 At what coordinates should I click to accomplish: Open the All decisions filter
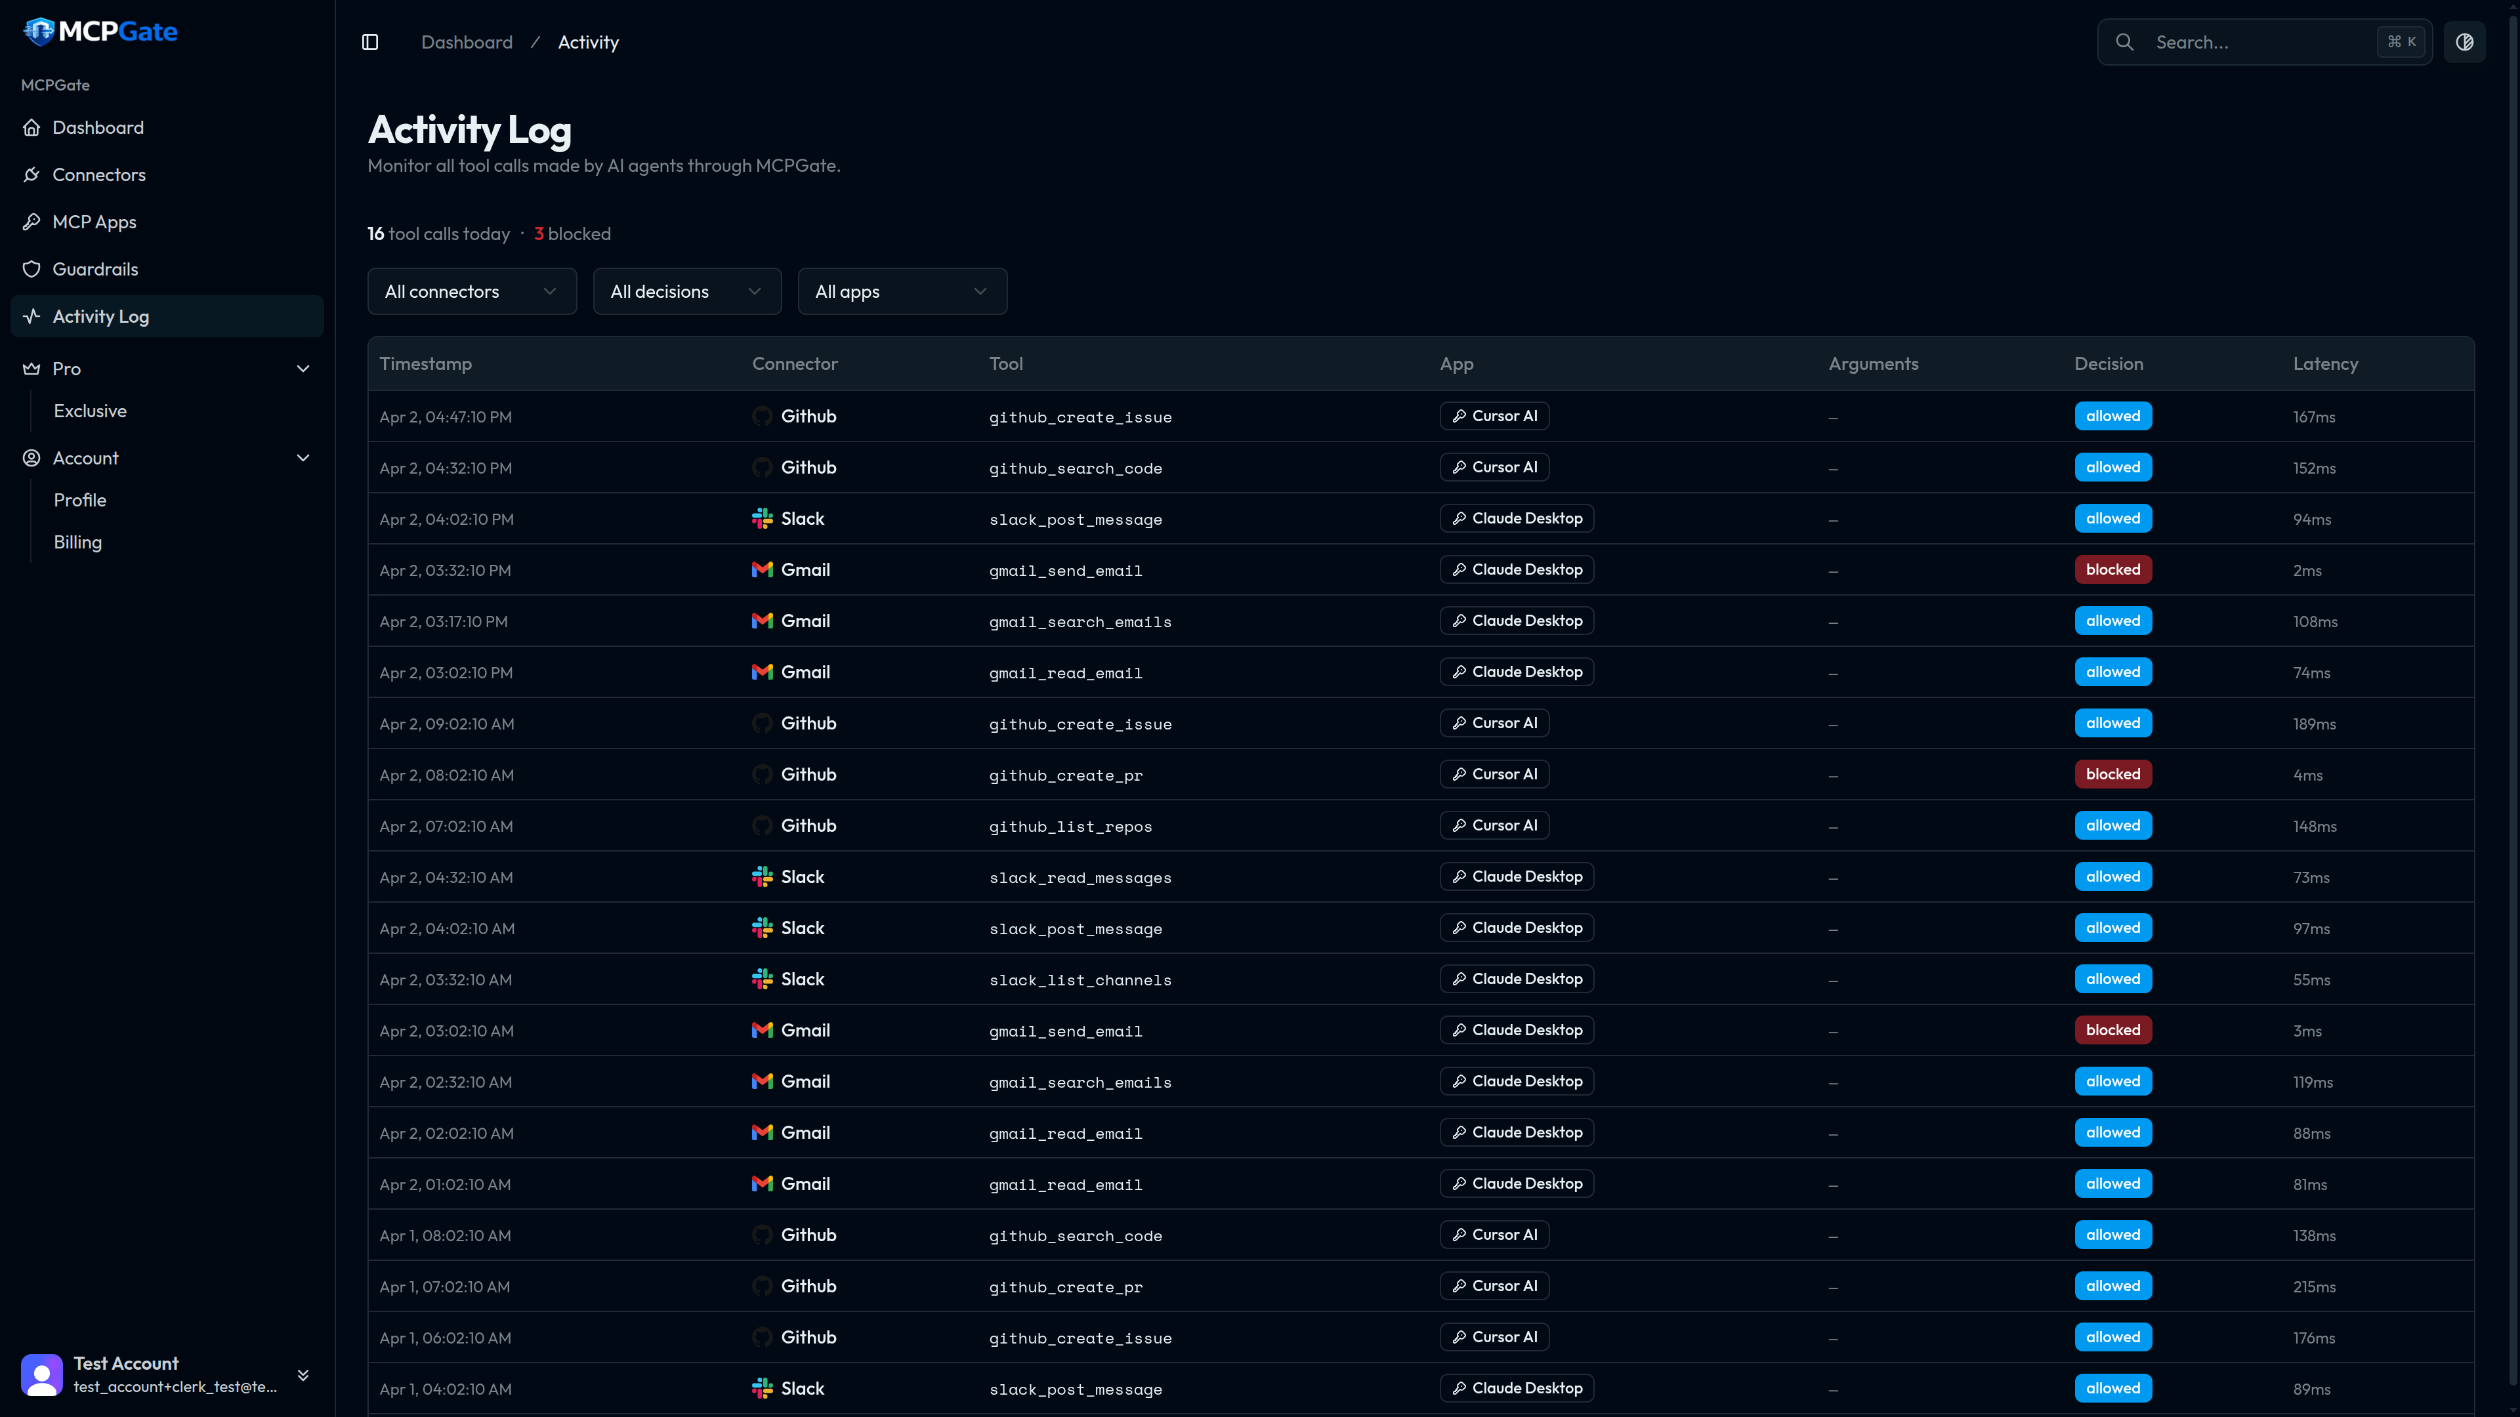click(x=686, y=291)
